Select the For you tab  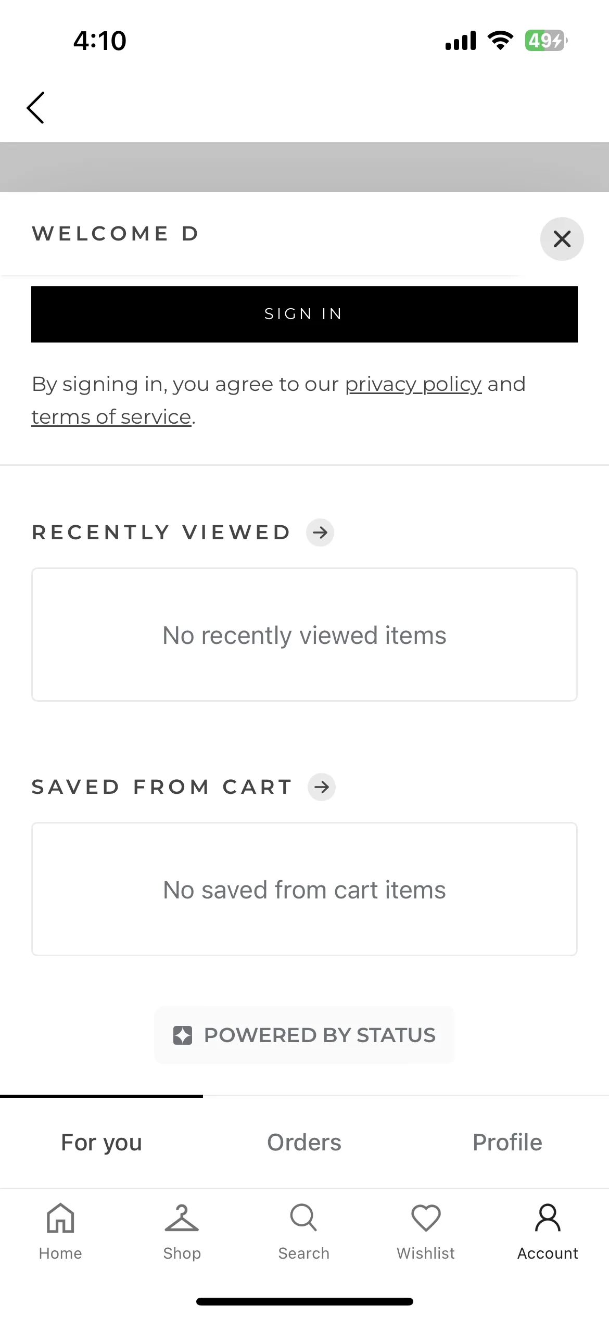point(102,1143)
